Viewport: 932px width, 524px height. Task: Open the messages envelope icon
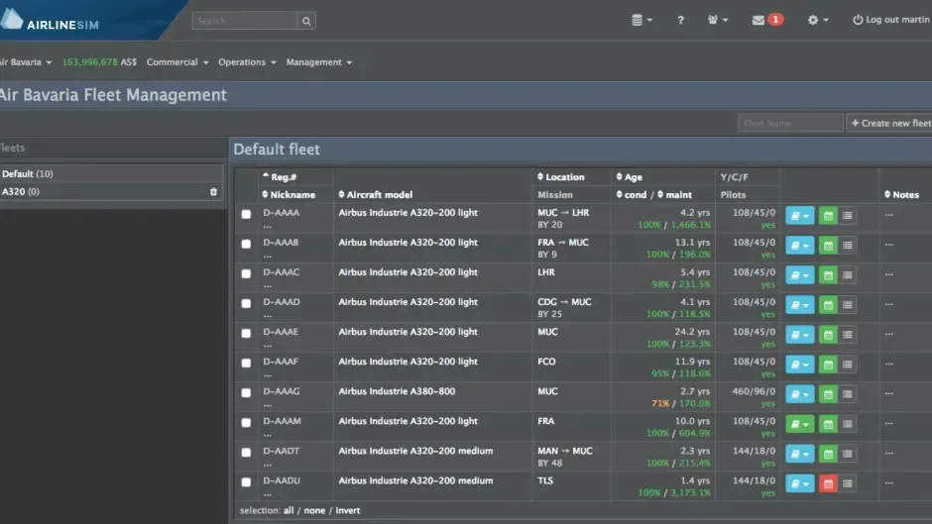tap(757, 20)
